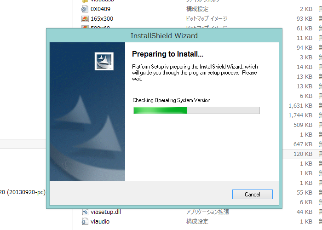Open the 0X0409 file name
The height and width of the screenshot is (230, 322).
click(x=100, y=9)
